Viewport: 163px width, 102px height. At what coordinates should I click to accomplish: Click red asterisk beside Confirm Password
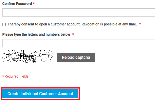tap(34, 4)
